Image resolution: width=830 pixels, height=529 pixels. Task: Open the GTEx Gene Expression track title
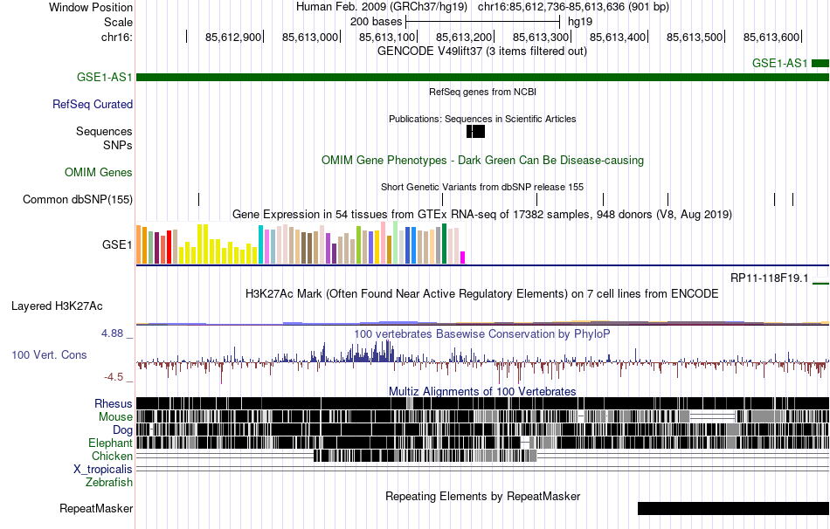[x=482, y=214]
